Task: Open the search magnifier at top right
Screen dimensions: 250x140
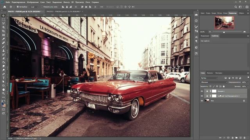Action: pos(236,7)
